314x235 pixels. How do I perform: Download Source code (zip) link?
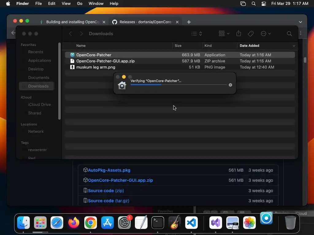click(106, 191)
